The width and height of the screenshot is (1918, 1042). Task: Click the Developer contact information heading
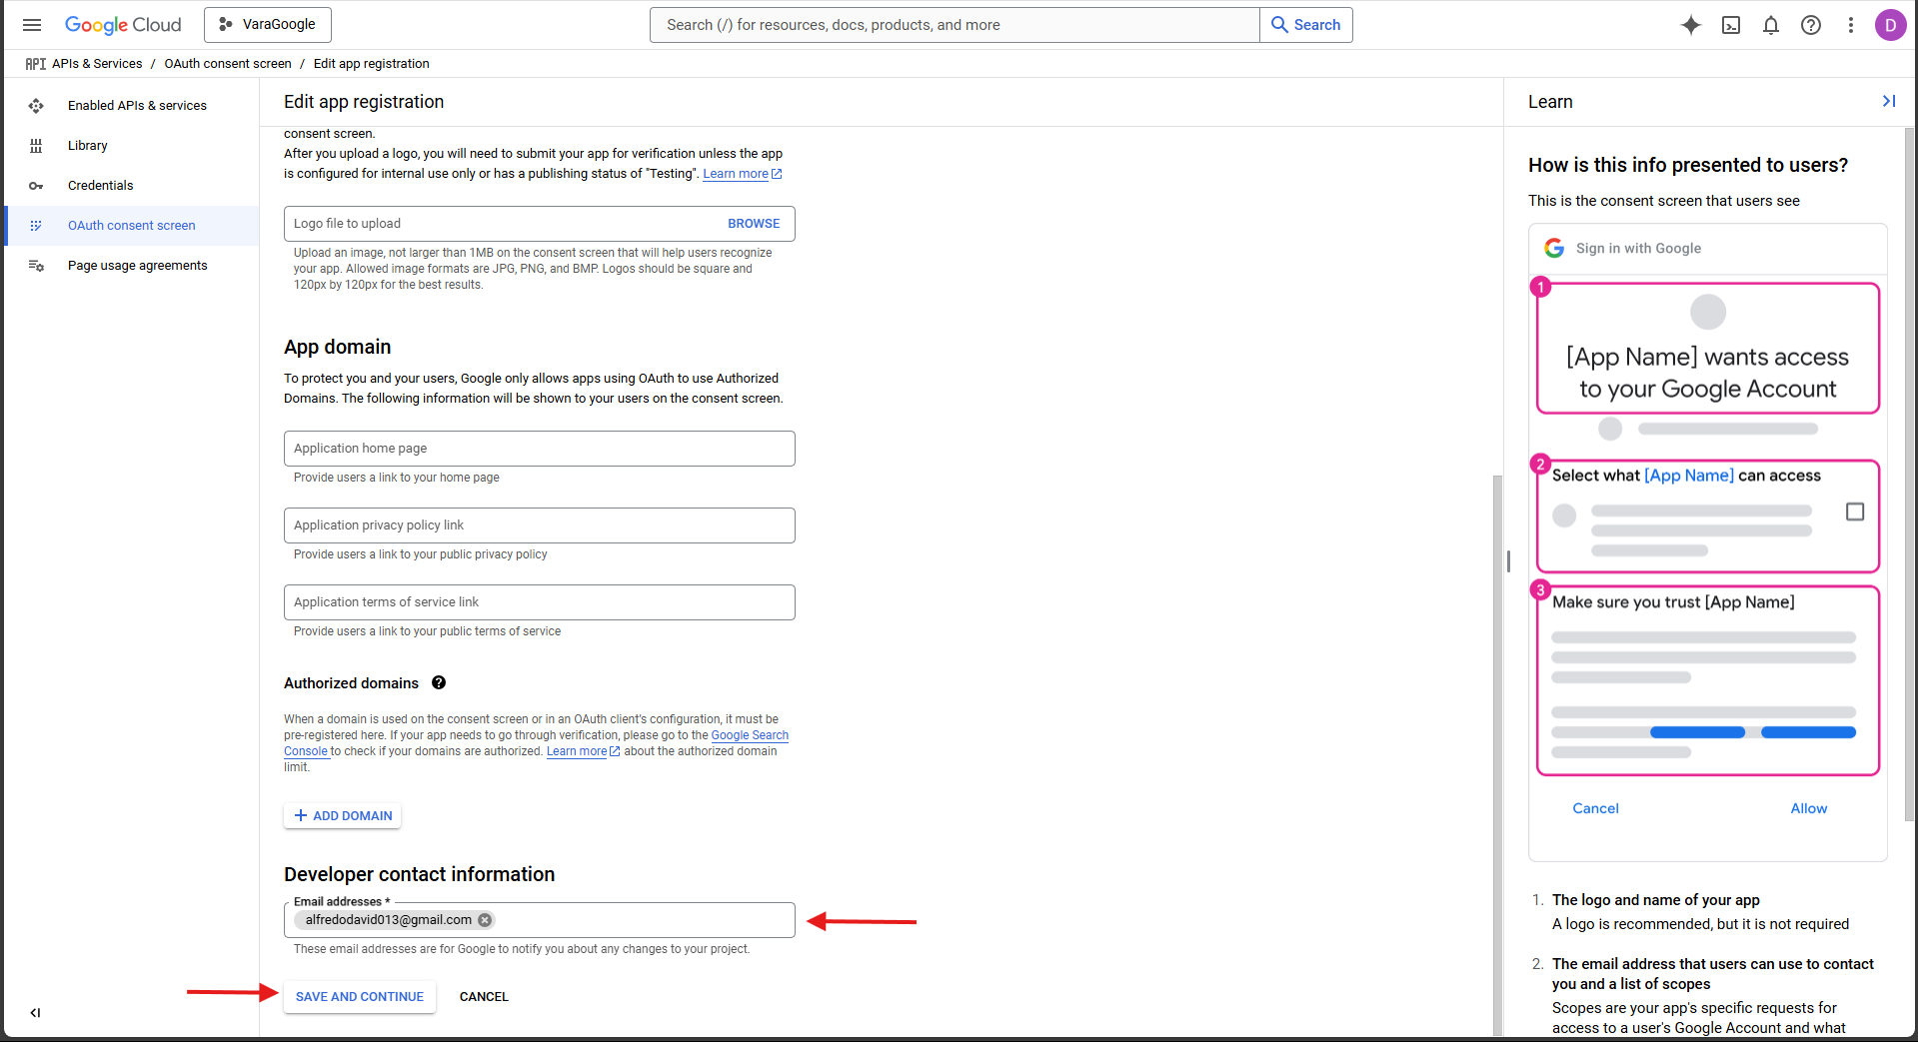click(x=420, y=874)
